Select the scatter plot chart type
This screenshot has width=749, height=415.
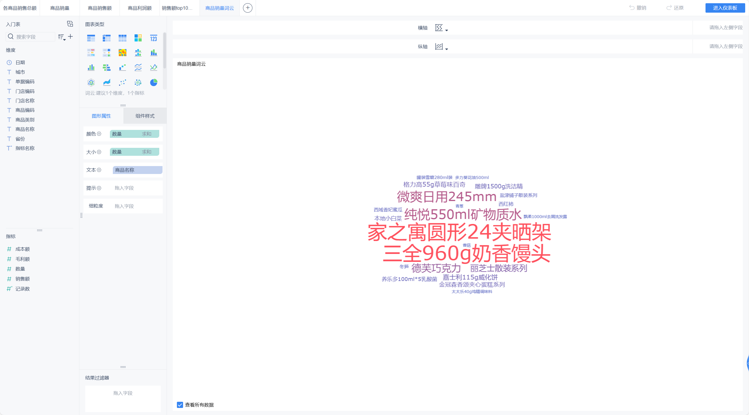coord(122,83)
